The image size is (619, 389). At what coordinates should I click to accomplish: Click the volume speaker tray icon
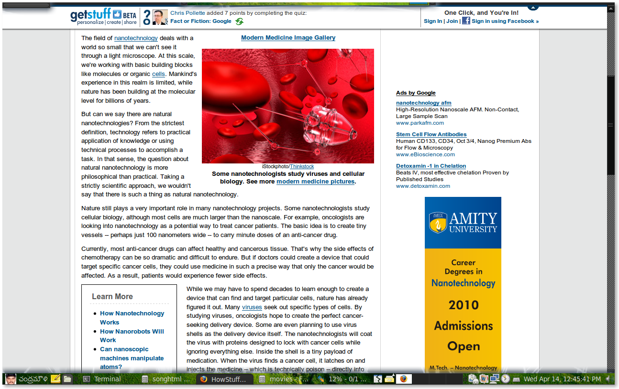click(609, 379)
